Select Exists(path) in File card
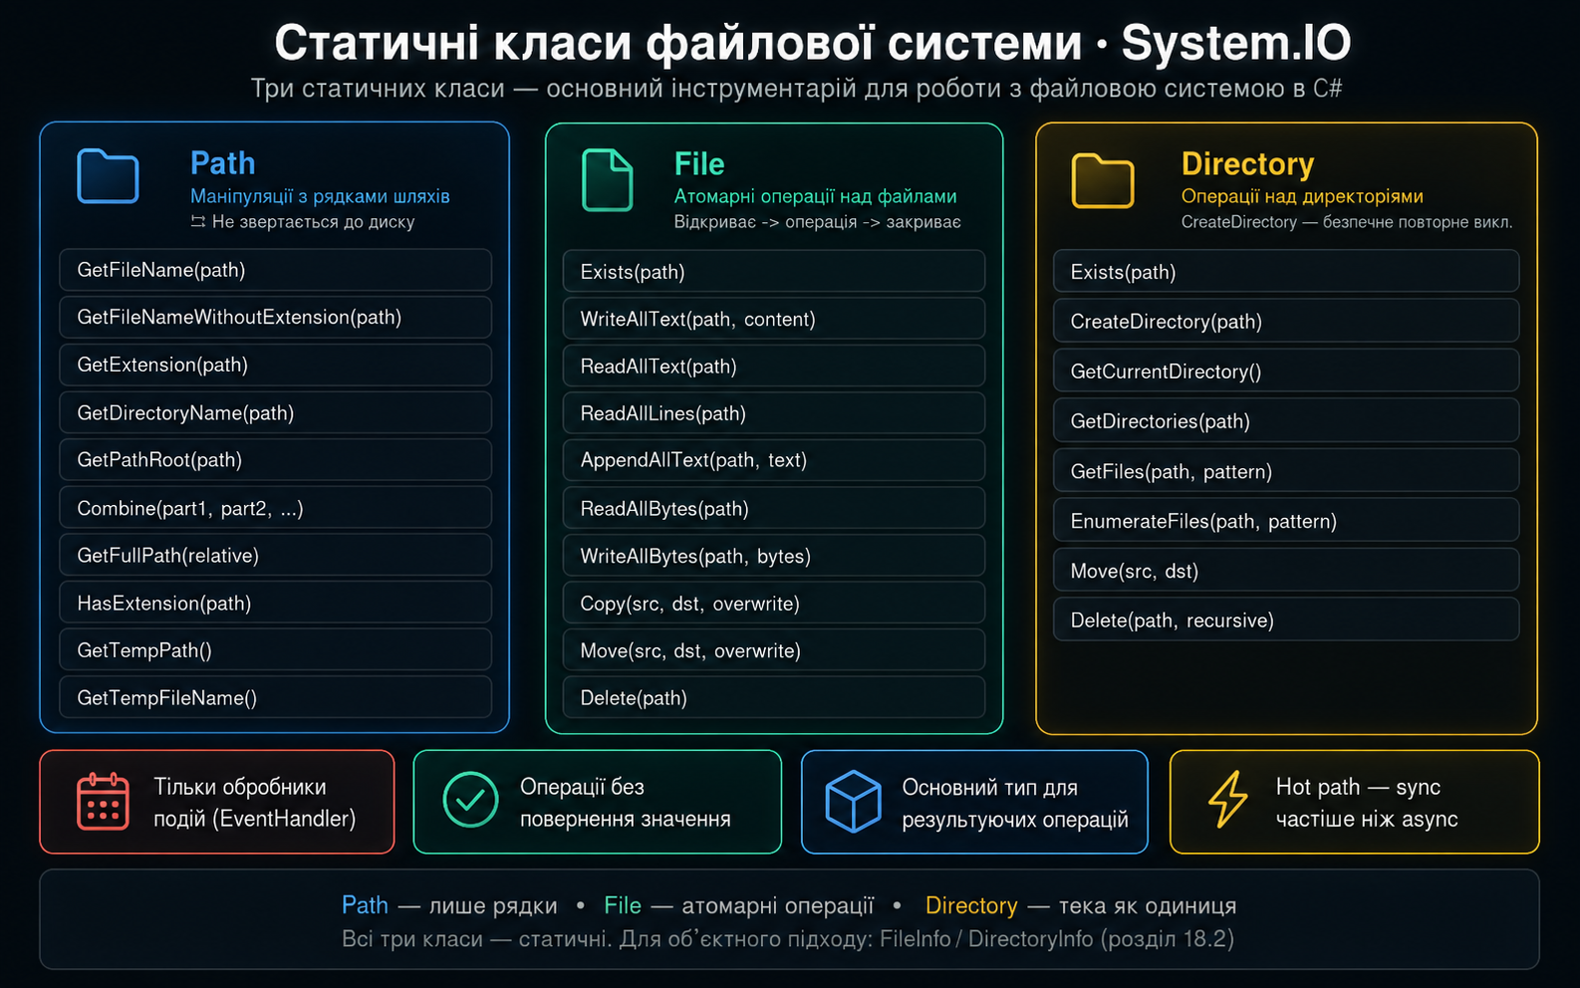Viewport: 1580px width, 988px height. 774,271
